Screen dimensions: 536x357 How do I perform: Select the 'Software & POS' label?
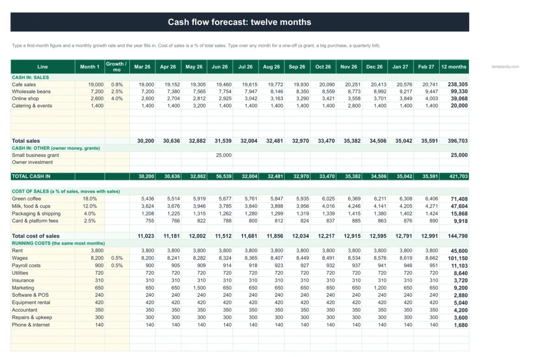click(x=30, y=295)
